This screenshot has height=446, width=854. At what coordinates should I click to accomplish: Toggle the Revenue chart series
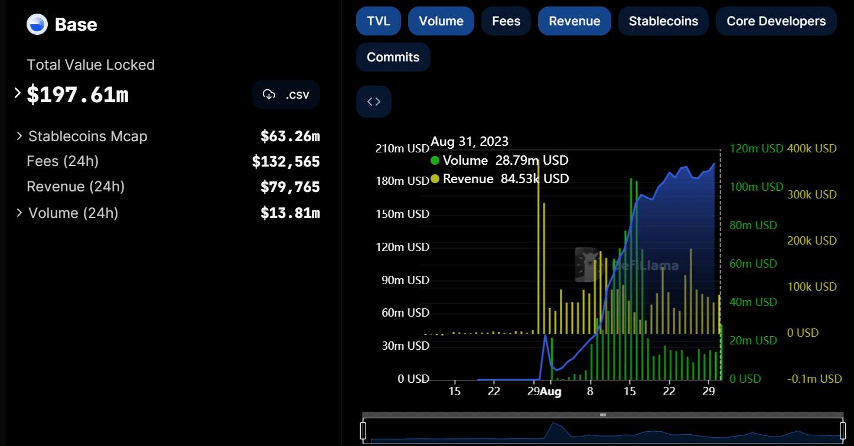pos(575,21)
